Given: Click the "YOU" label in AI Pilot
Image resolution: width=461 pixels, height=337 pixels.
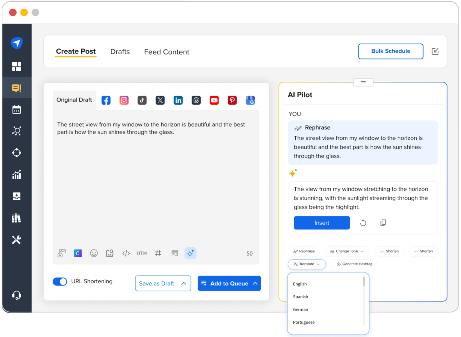Looking at the screenshot, I should coord(295,114).
